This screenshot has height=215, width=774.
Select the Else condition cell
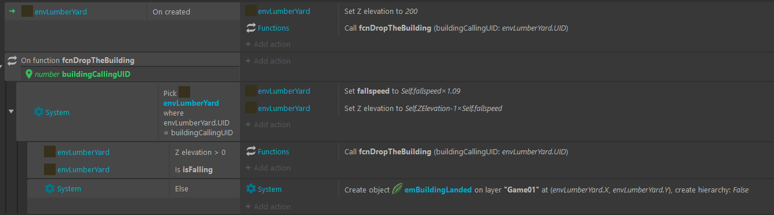click(205, 188)
